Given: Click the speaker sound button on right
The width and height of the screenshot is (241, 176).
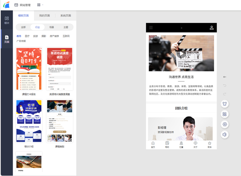Looking at the screenshot, I should click(x=225, y=134).
